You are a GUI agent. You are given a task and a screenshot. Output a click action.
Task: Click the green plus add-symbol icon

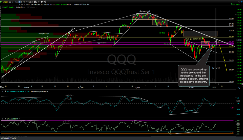[1, 2]
